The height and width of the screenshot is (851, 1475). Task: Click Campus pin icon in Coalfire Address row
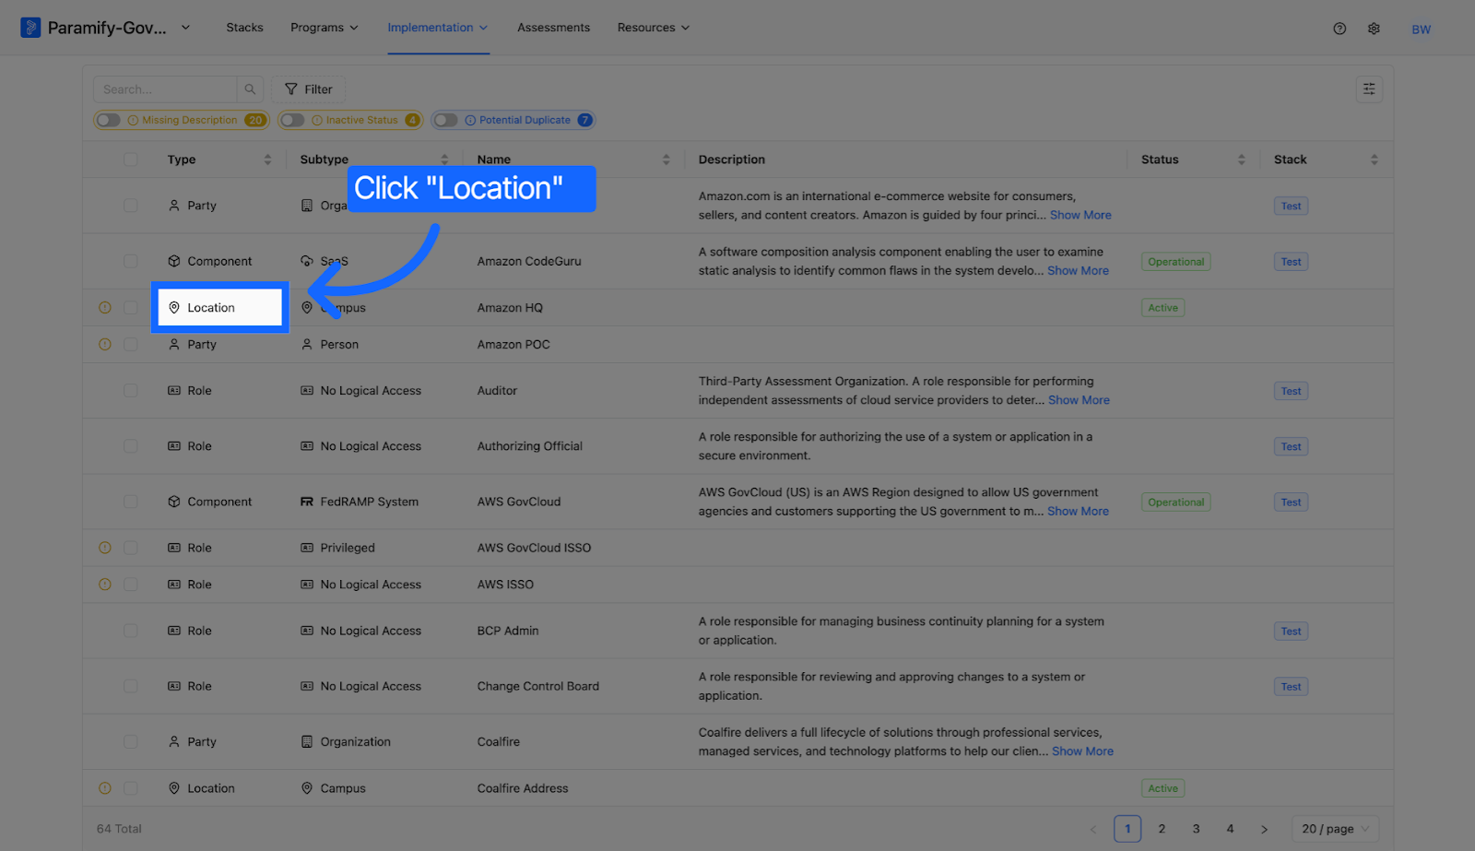pyautogui.click(x=307, y=788)
